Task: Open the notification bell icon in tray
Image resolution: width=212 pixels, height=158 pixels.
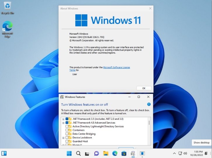Action: [x=206, y=153]
